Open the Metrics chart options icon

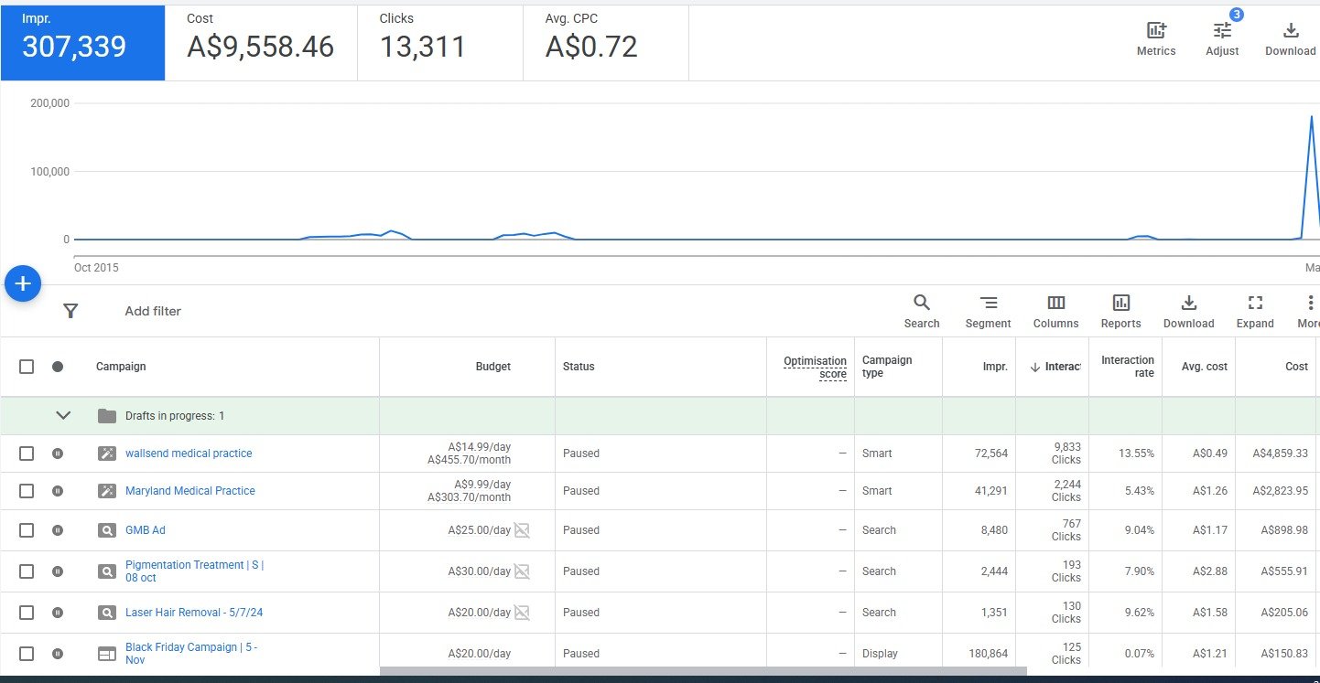(1156, 31)
